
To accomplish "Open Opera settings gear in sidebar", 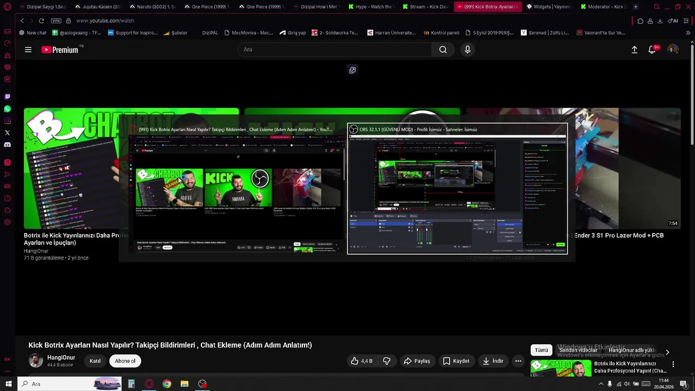I will (x=7, y=222).
